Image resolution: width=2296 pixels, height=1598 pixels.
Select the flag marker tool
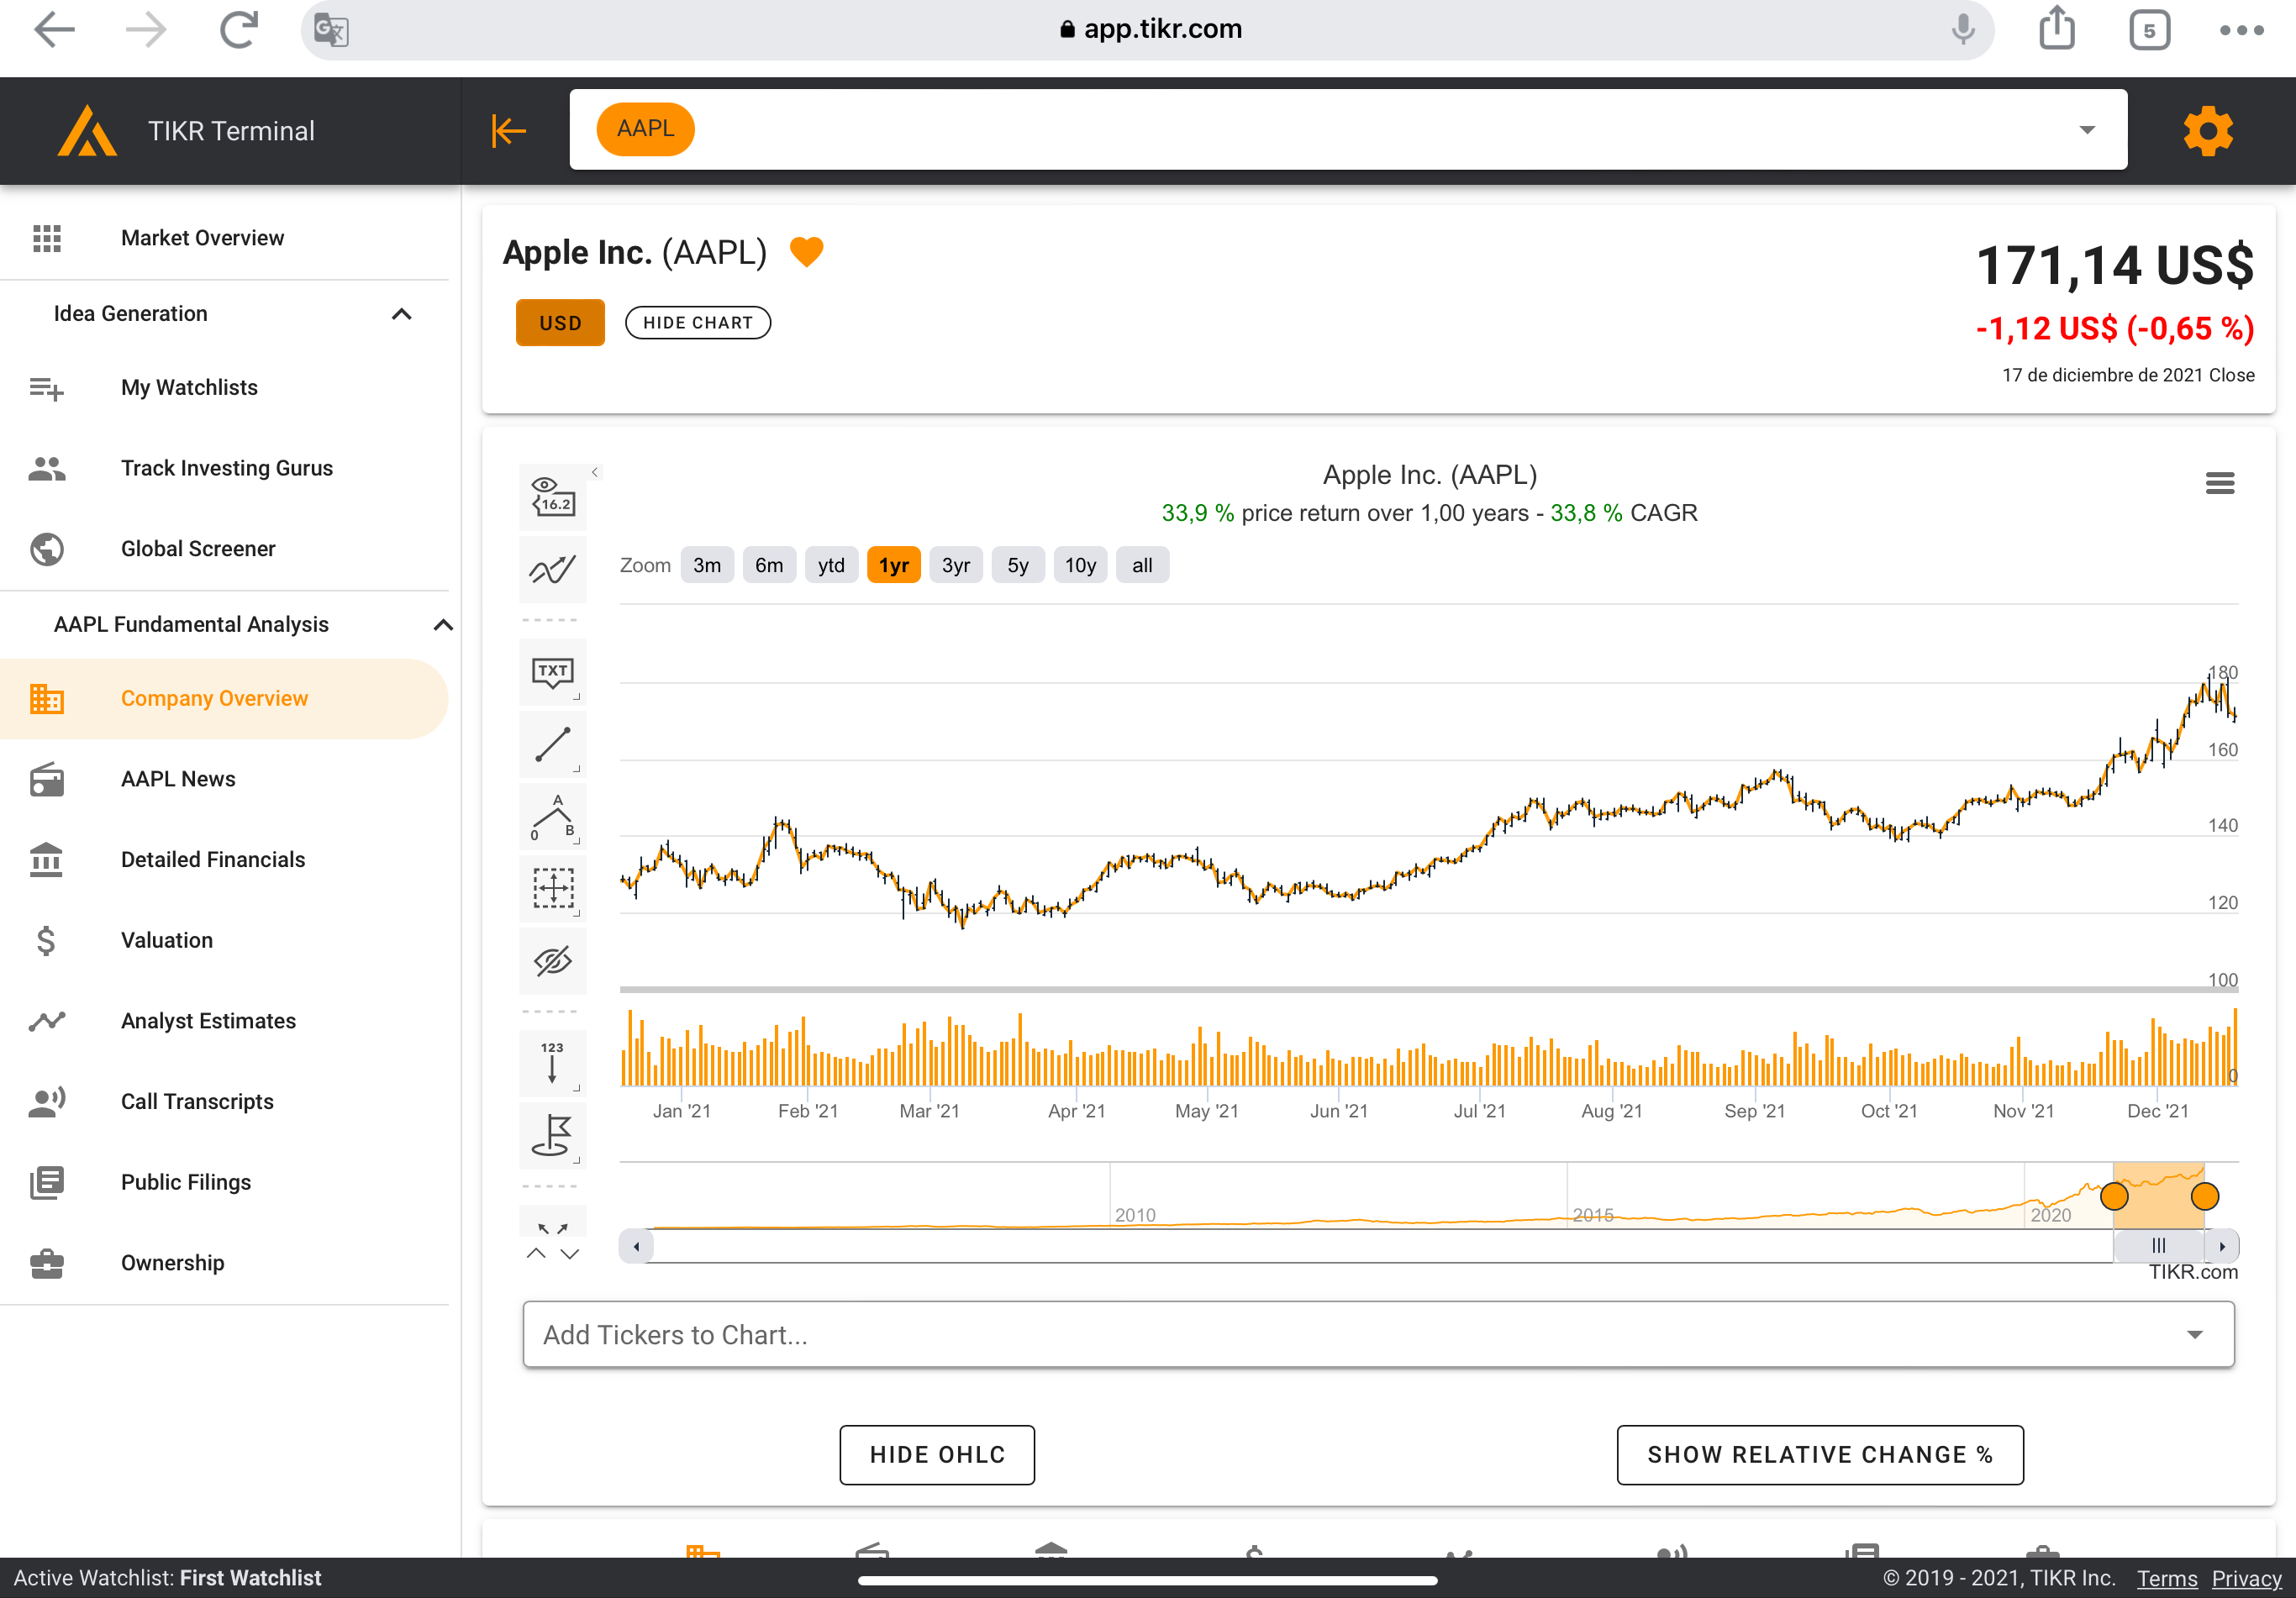pos(552,1135)
